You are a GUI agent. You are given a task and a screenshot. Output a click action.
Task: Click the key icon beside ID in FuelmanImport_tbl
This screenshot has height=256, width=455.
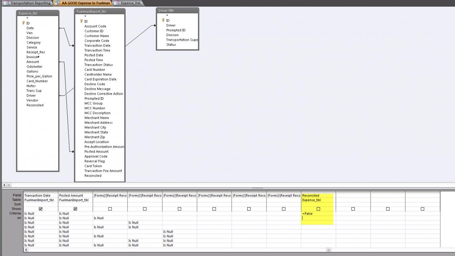[81, 21]
